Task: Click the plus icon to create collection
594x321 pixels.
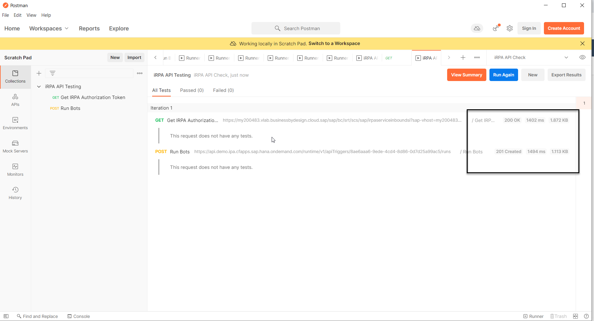Action: click(39, 73)
